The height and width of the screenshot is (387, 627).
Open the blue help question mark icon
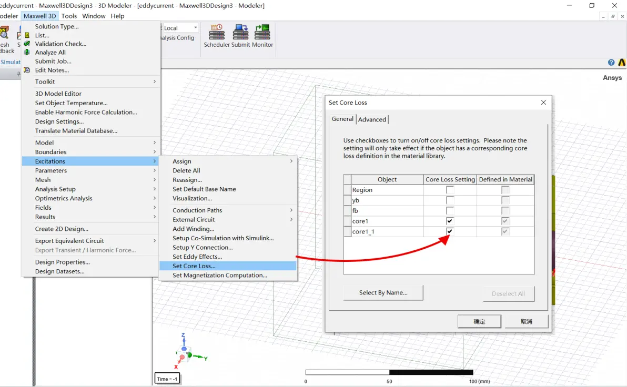(x=611, y=63)
